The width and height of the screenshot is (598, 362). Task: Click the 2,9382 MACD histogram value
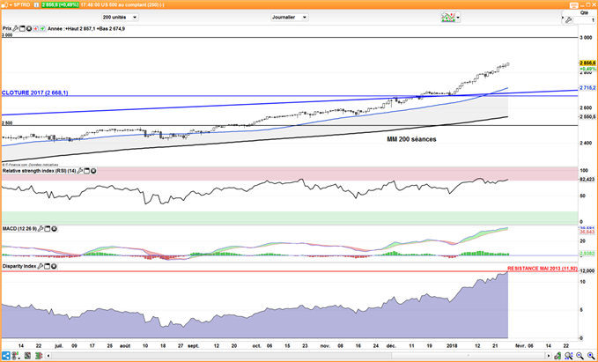tap(587, 254)
